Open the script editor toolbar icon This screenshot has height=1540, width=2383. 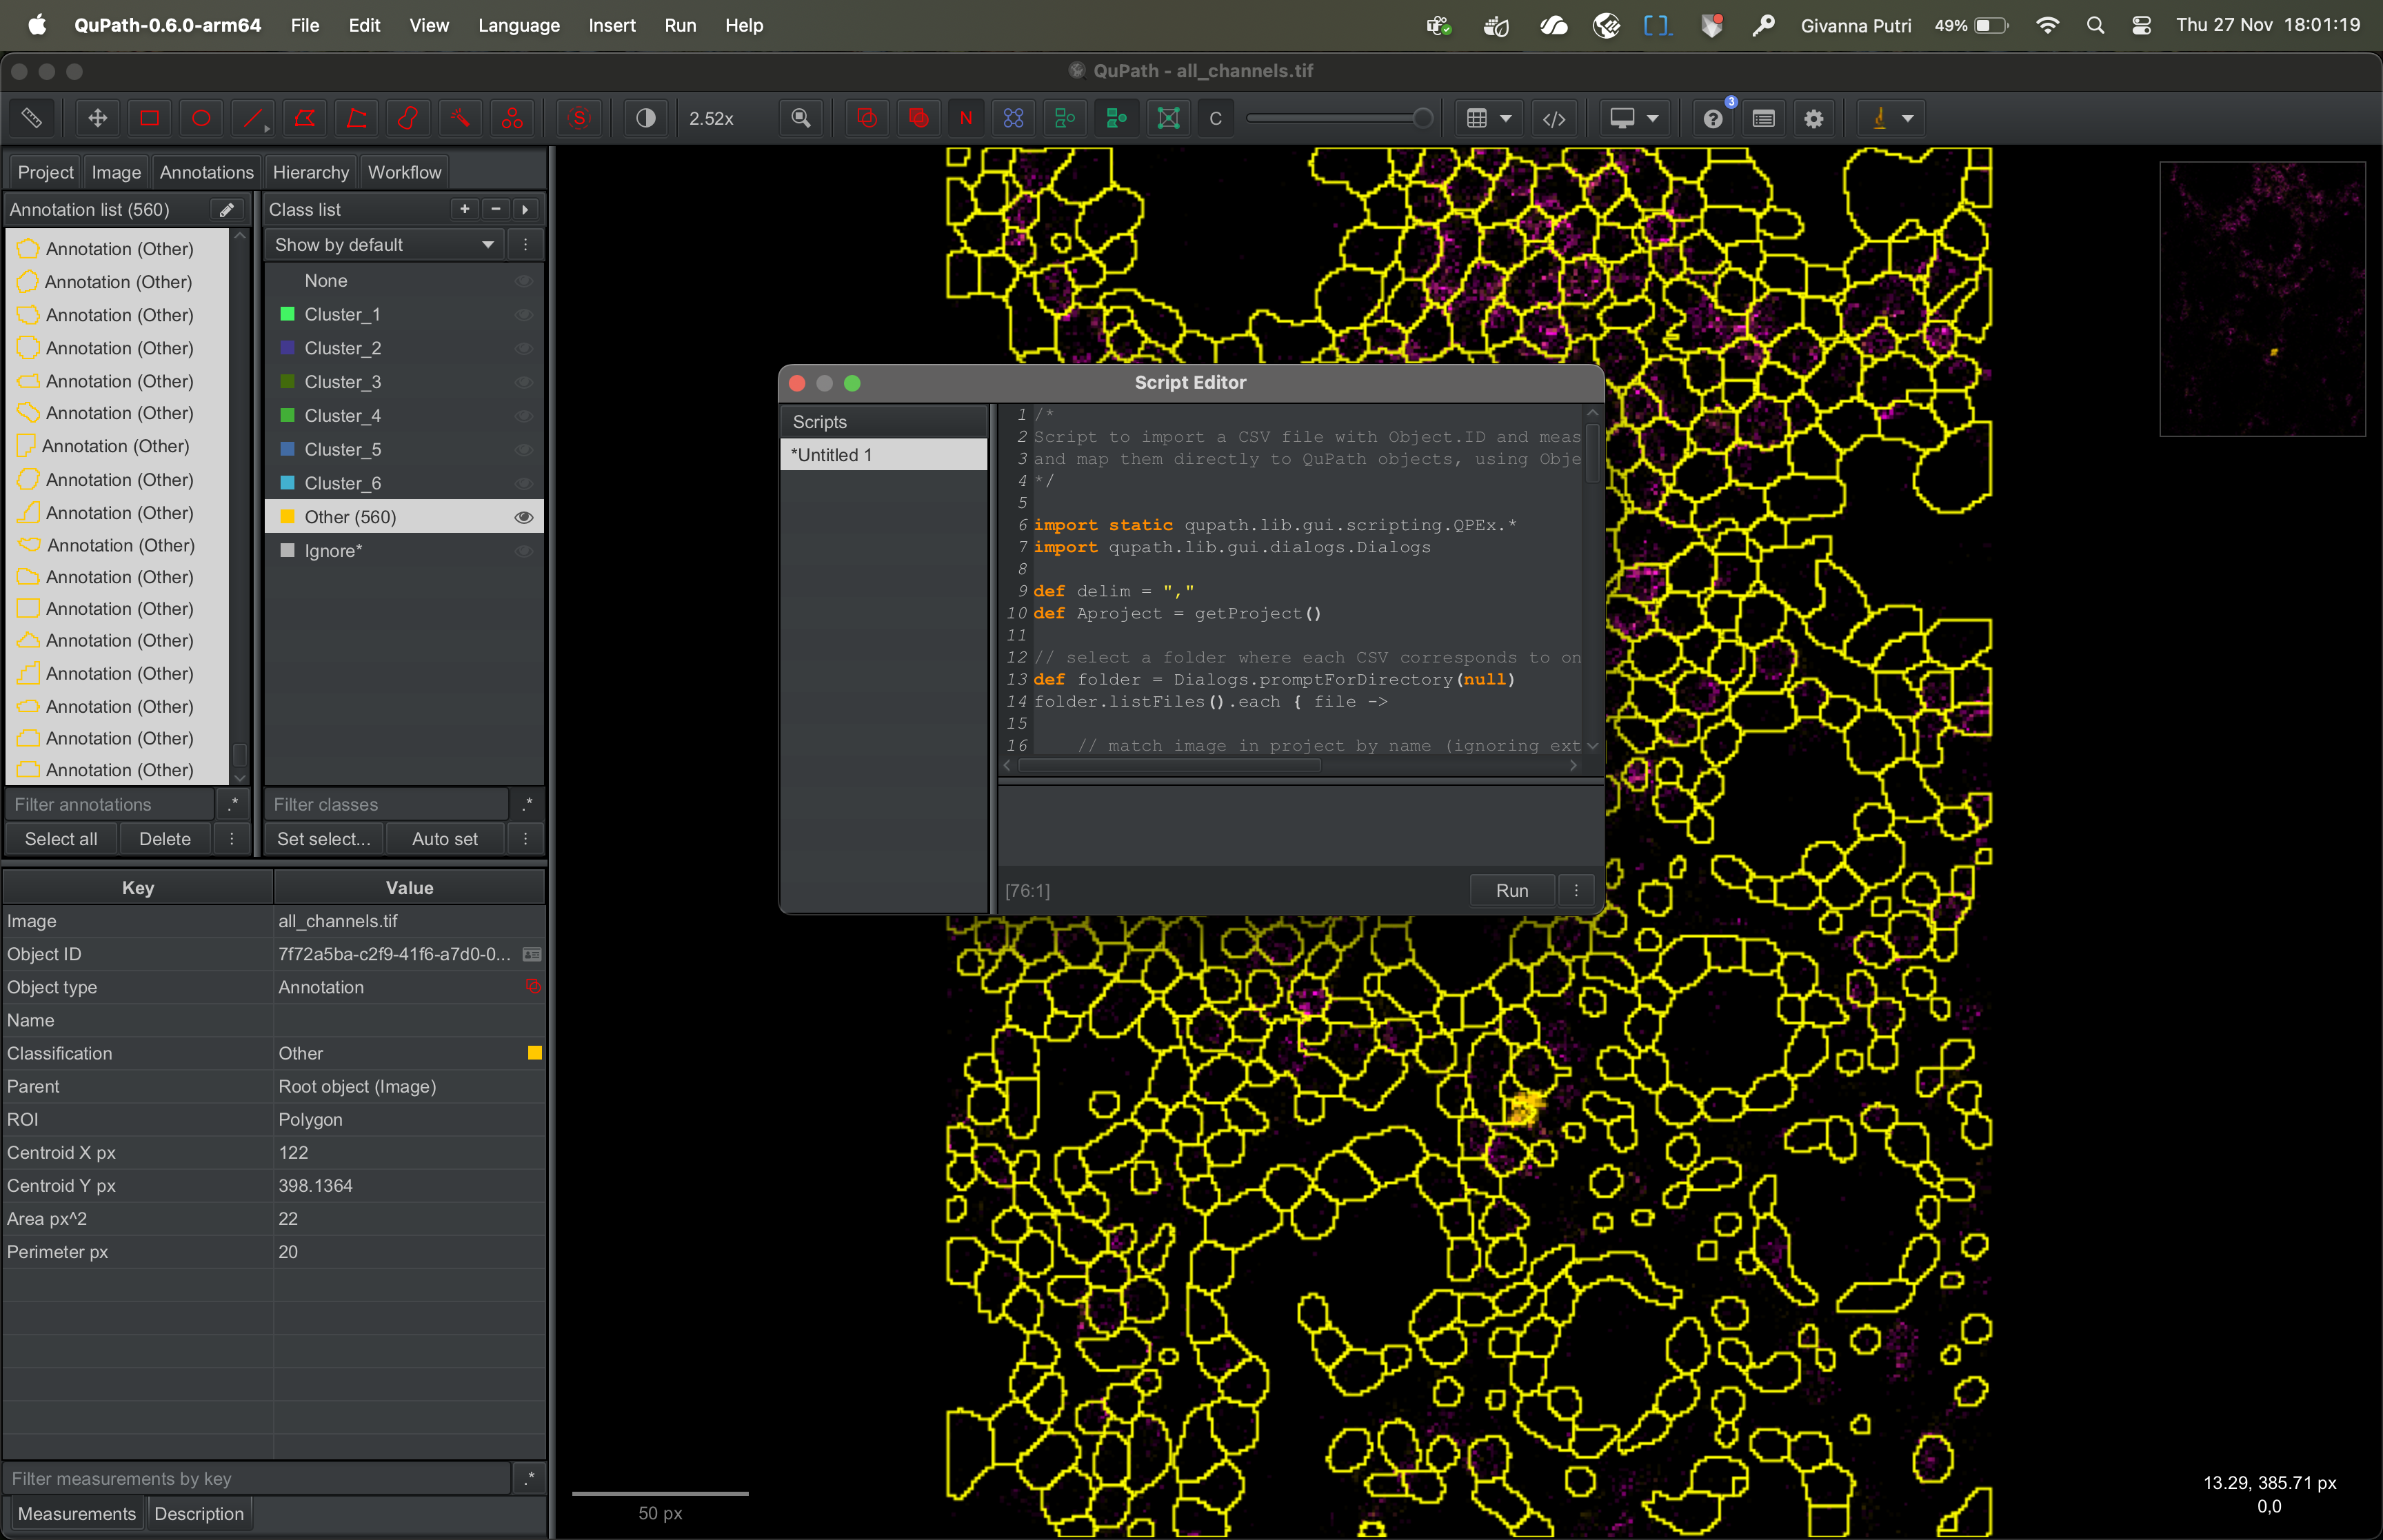click(x=1554, y=118)
